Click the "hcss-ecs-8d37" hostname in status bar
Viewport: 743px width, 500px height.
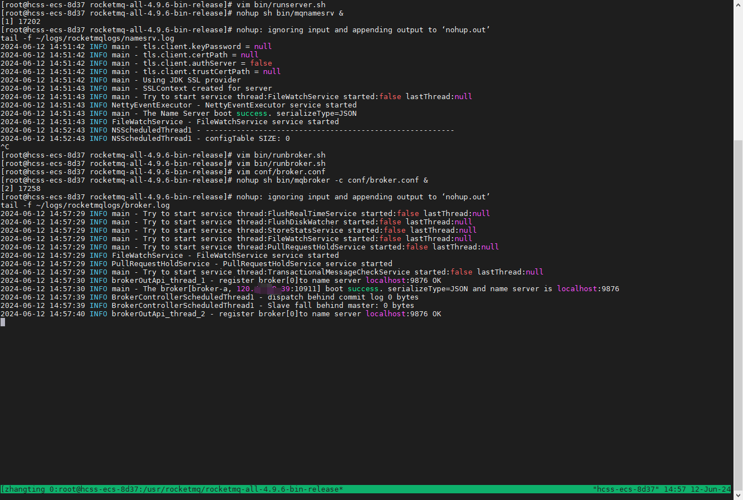pos(626,489)
